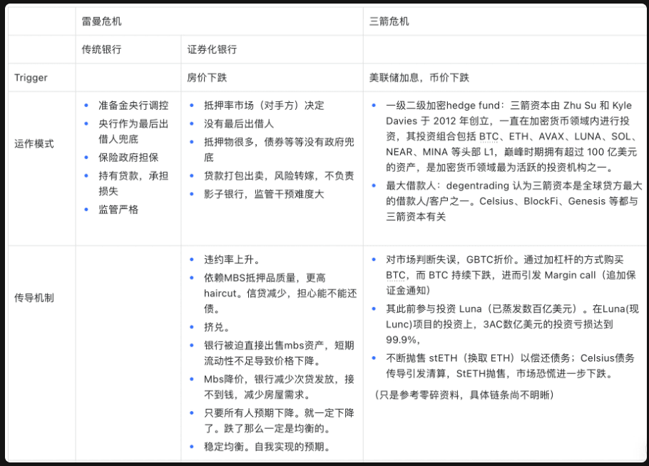Click the 一级二级加密hedge fund paragraph
Image resolution: width=649 pixels, height=466 pixels.
coord(511,136)
